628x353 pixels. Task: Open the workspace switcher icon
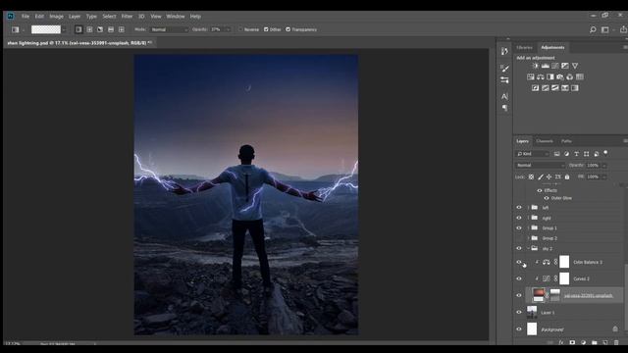tap(605, 29)
